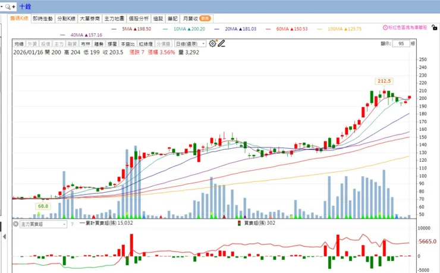
Task: Click the displayed bar count field showing 95
Action: [401, 43]
